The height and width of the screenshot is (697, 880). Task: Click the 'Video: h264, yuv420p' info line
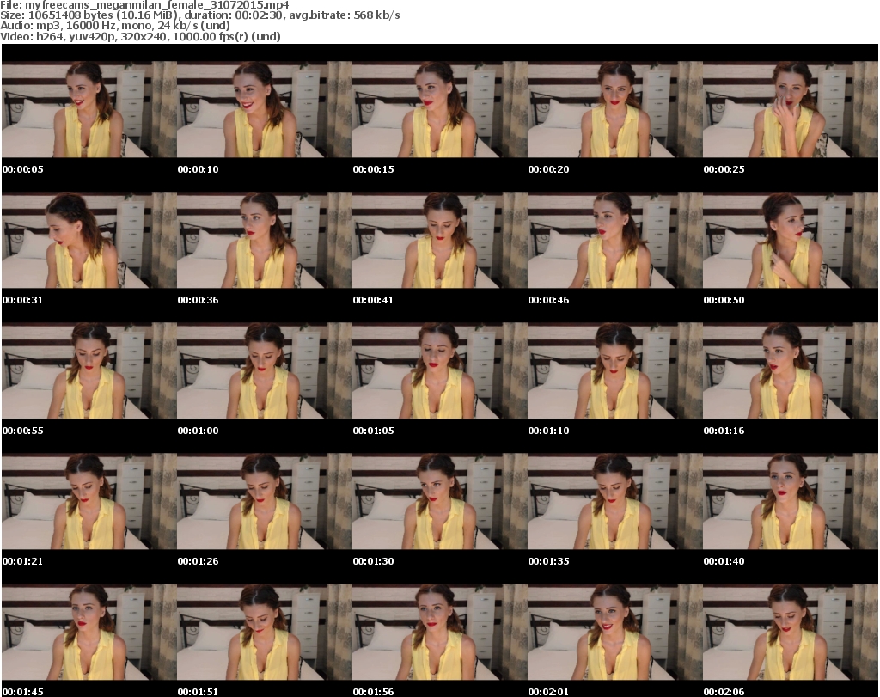point(140,36)
